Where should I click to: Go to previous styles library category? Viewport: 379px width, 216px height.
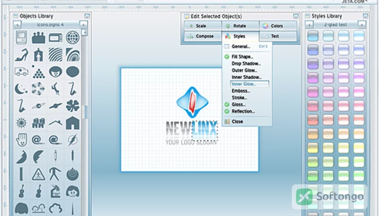point(309,25)
